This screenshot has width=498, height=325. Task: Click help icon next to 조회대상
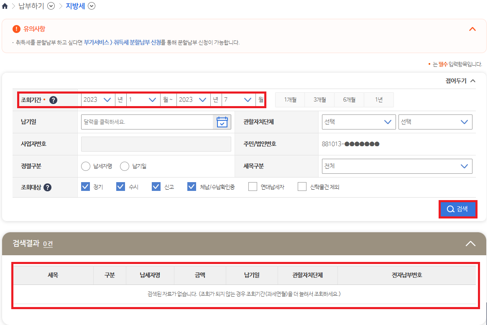(47, 187)
